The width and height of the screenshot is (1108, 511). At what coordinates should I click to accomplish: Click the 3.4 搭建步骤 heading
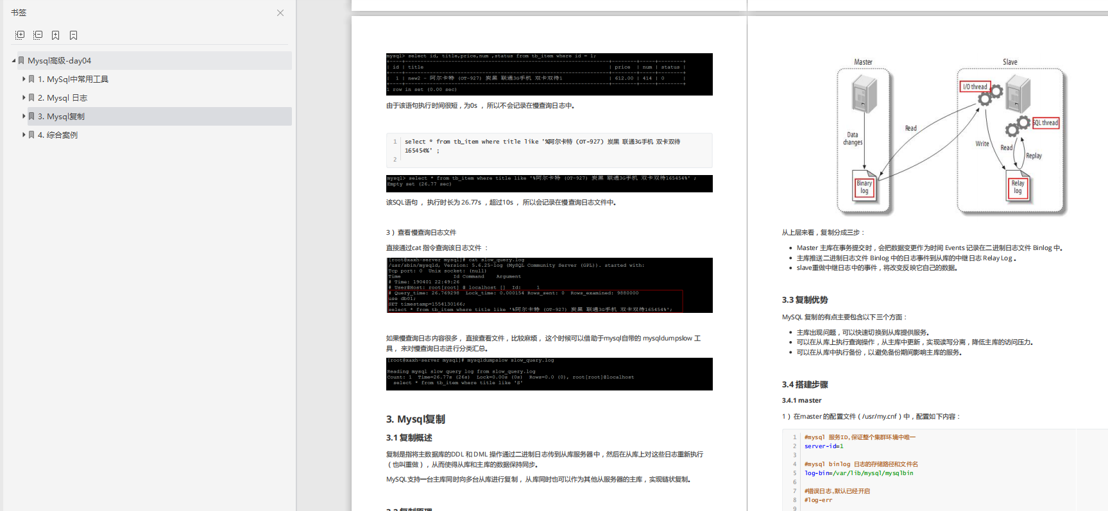click(x=805, y=385)
